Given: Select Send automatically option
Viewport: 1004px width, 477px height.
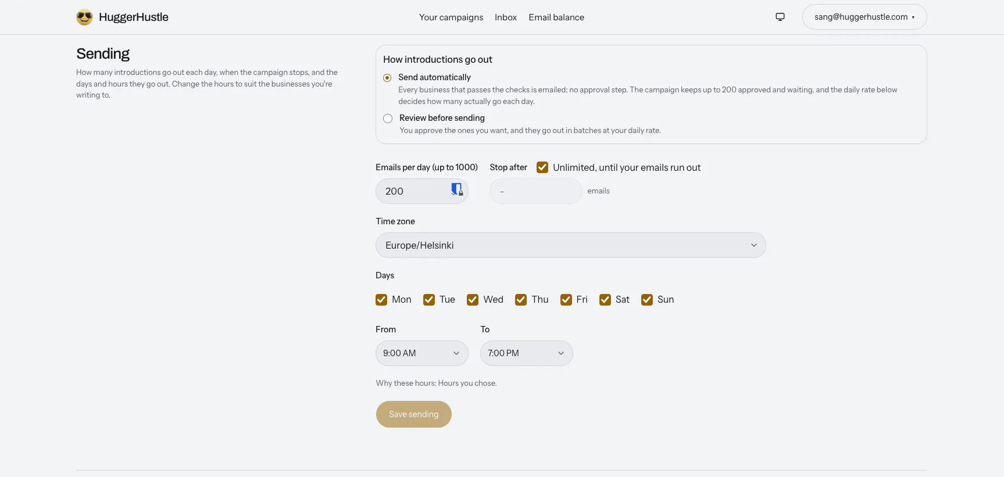Looking at the screenshot, I should point(387,78).
